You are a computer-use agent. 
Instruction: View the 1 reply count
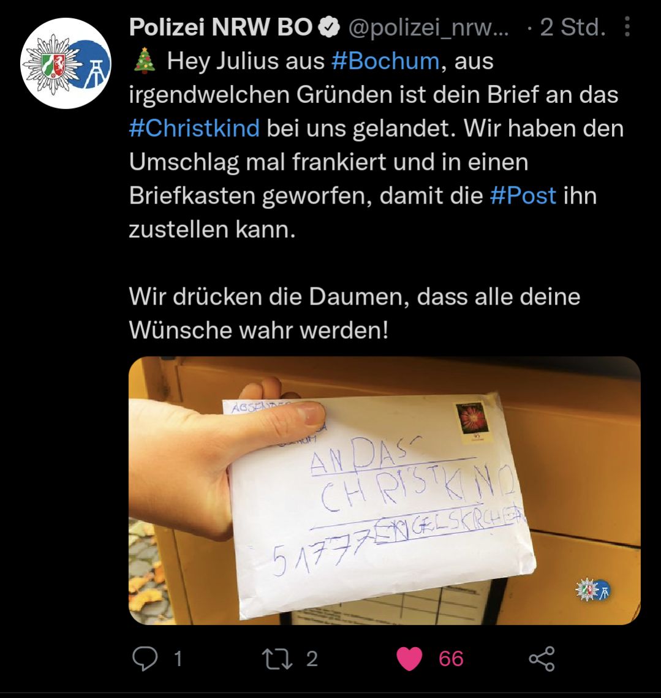(178, 659)
